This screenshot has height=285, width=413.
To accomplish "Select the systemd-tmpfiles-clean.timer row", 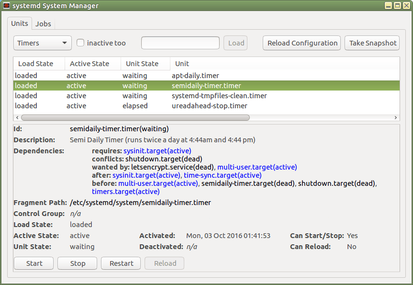I will point(207,96).
